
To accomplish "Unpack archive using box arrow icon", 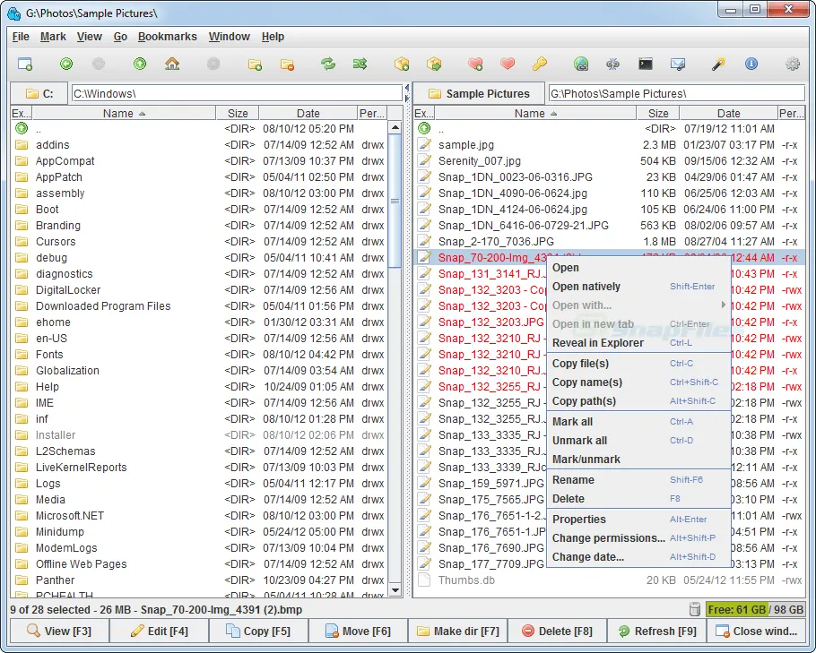I will coord(434,64).
